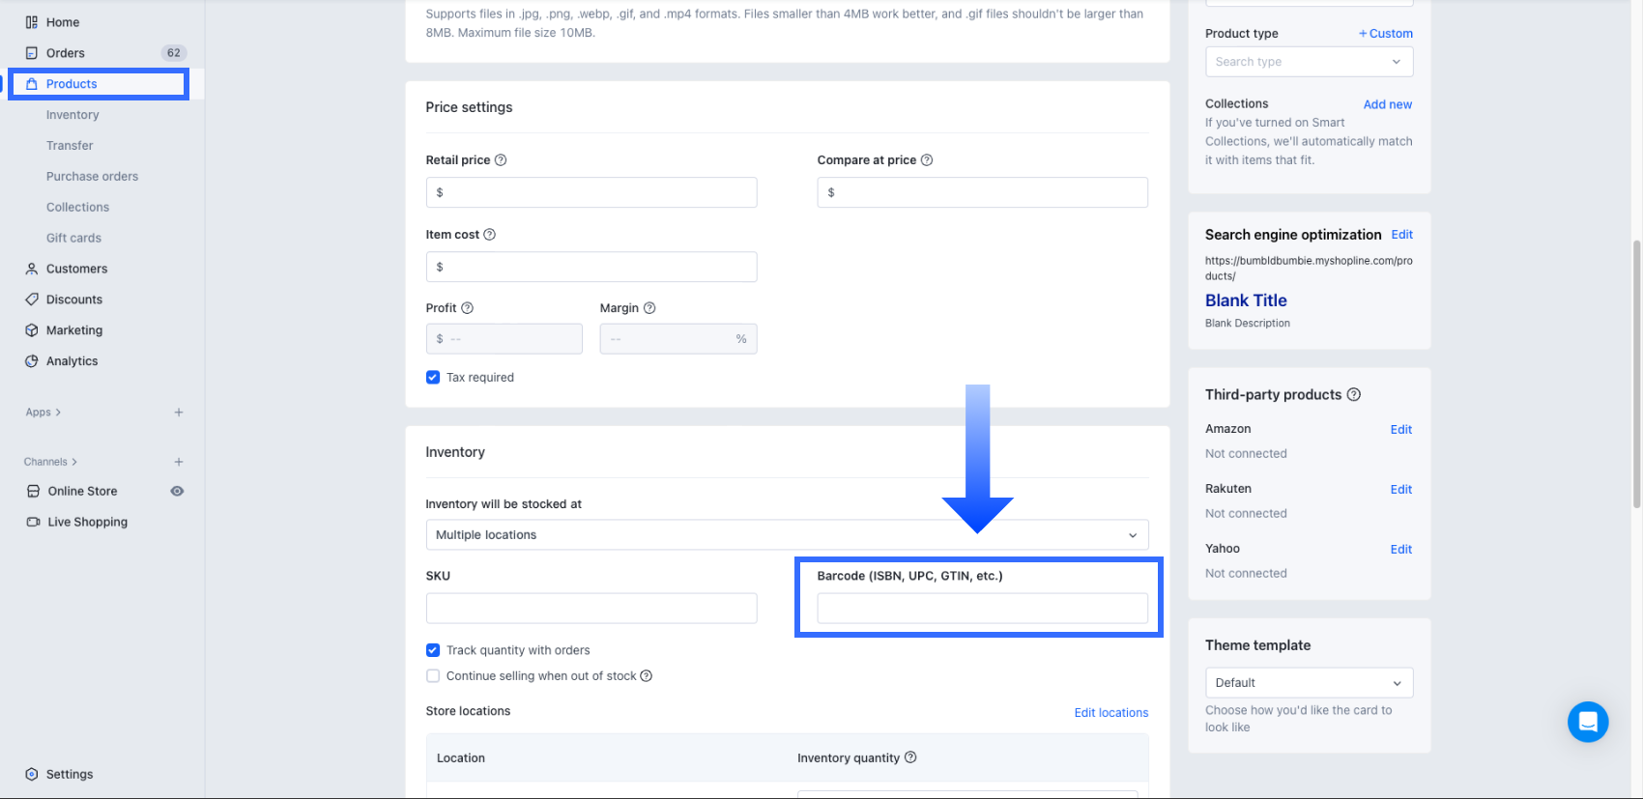Open the live chat support bubble
Image resolution: width=1643 pixels, height=799 pixels.
1588,722
